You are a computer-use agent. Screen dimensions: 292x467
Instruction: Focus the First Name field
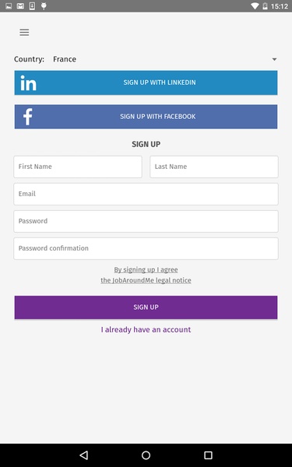point(78,167)
